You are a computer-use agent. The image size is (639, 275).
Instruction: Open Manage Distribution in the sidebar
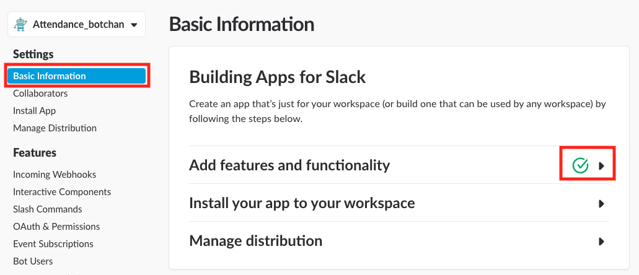tap(55, 128)
